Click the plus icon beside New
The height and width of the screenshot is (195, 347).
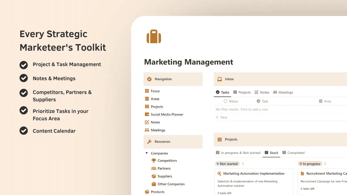(217, 117)
